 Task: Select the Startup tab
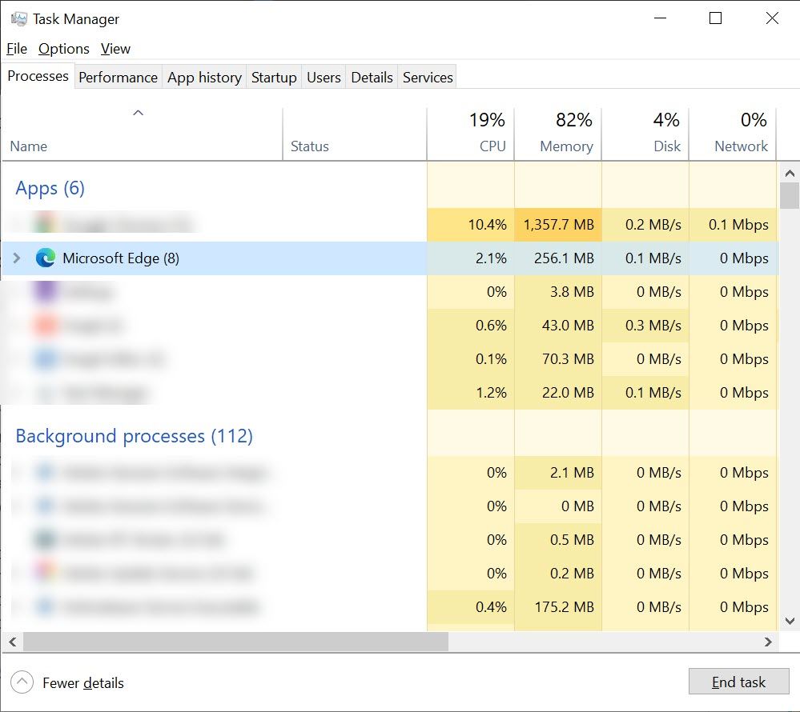274,77
